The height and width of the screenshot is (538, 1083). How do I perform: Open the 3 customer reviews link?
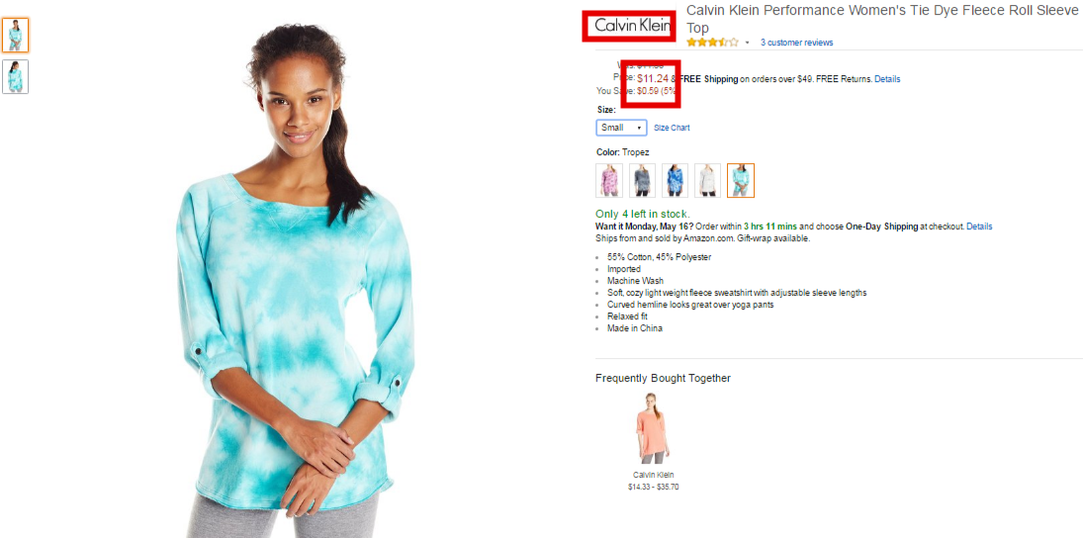pyautogui.click(x=796, y=43)
